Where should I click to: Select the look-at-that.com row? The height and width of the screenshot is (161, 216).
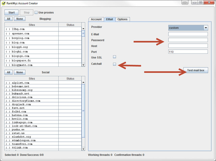coord(43,126)
